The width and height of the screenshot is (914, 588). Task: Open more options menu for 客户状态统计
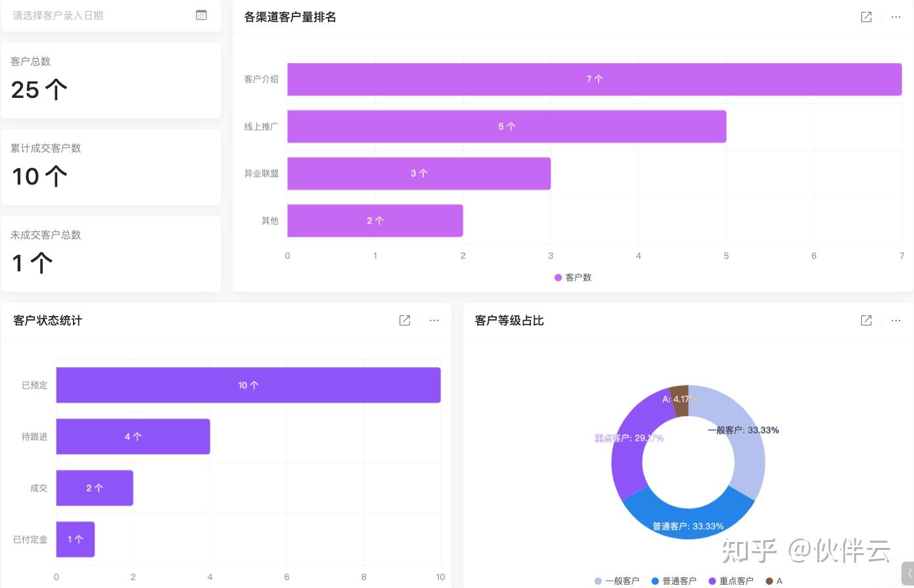point(434,321)
